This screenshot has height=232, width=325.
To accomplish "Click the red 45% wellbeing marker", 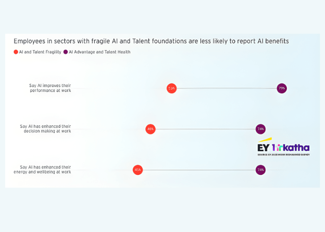I will [138, 170].
